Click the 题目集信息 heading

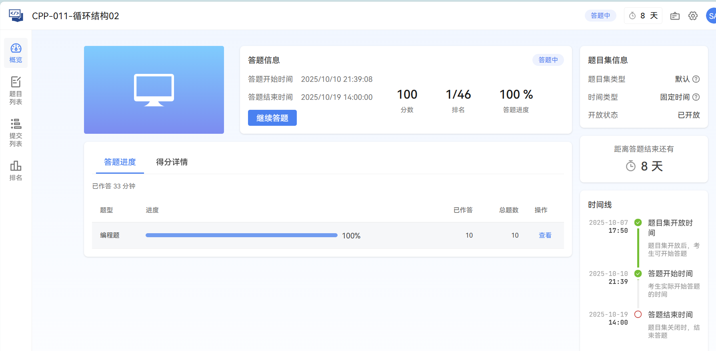(608, 60)
